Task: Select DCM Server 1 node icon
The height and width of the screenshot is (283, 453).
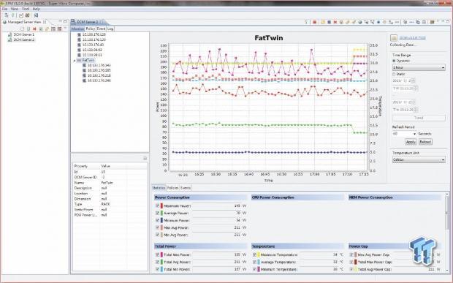Action: (10, 34)
